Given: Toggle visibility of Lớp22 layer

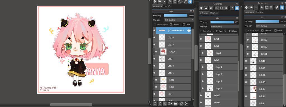Looking at the screenshot, I should (246, 75).
